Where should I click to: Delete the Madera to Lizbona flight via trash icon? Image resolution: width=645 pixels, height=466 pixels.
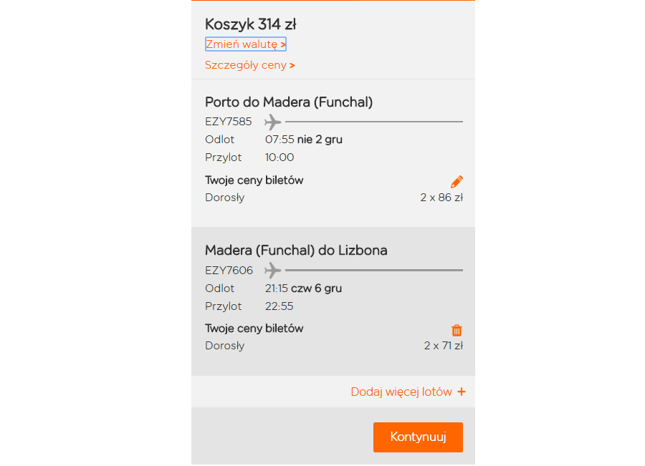tap(457, 330)
